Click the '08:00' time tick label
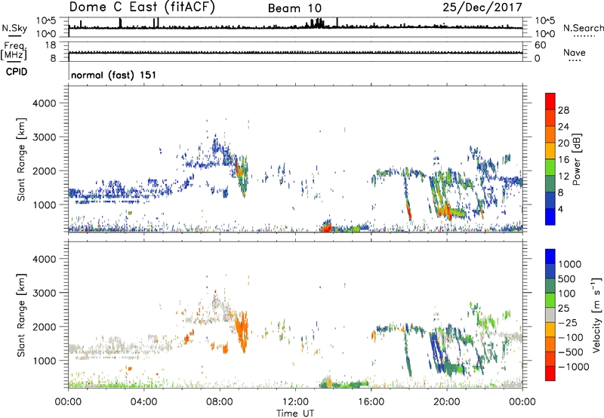 click(220, 402)
